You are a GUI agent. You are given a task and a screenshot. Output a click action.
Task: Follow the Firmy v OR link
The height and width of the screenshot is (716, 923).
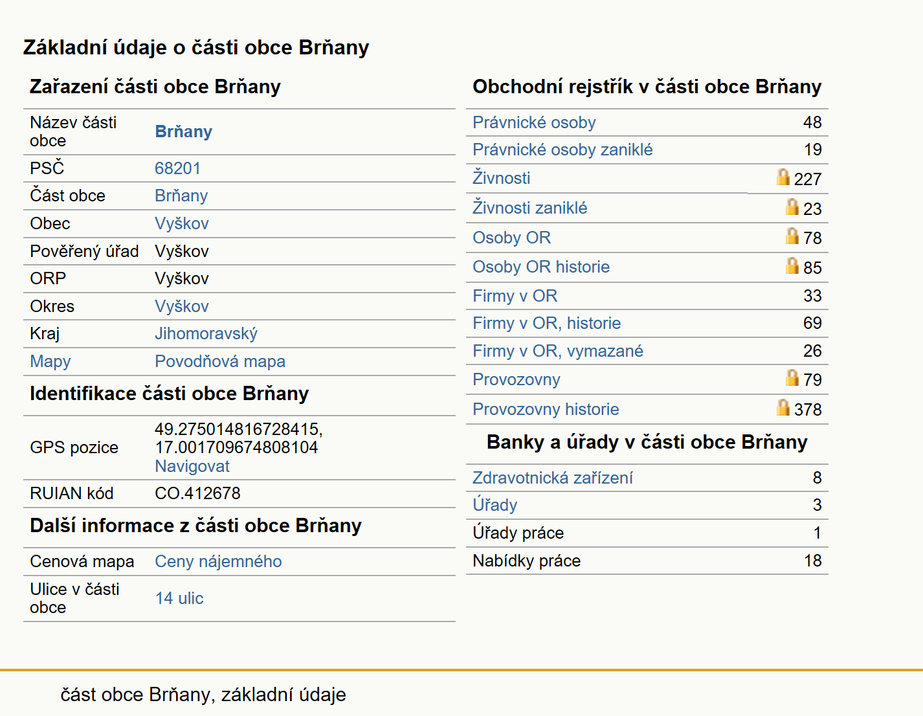515,296
